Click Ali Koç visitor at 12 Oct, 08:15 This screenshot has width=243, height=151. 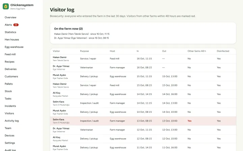pos(57,138)
